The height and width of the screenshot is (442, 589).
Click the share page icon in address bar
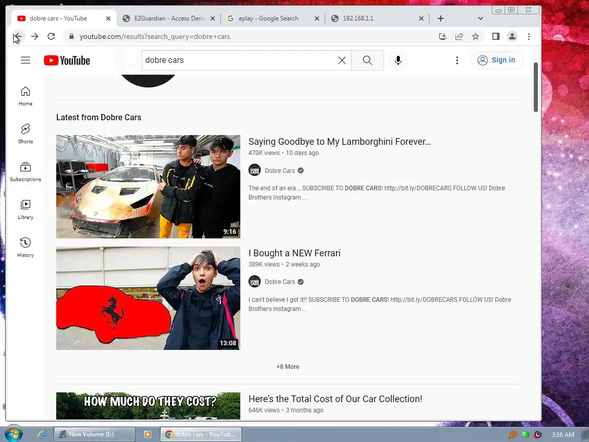coord(459,36)
